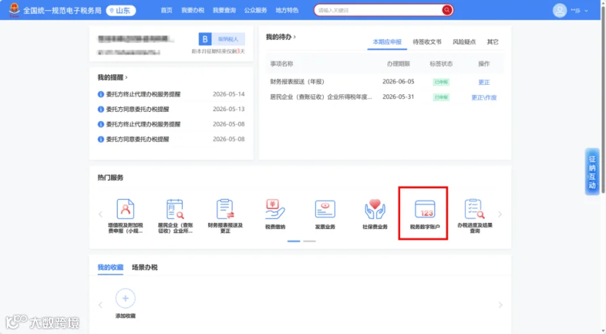Go to 首页 in top navigation
The image size is (606, 334).
[x=166, y=11]
